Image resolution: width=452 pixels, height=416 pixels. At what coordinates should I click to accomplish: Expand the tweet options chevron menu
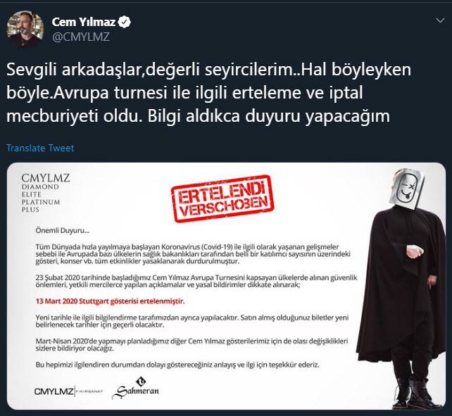tap(440, 20)
